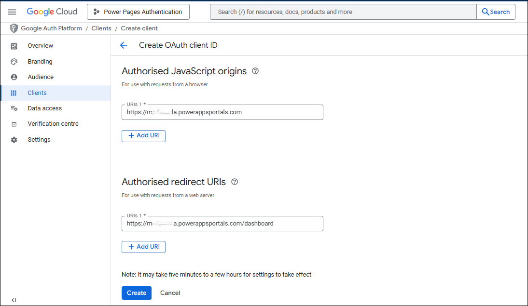Focus the resources search field

coord(343,12)
